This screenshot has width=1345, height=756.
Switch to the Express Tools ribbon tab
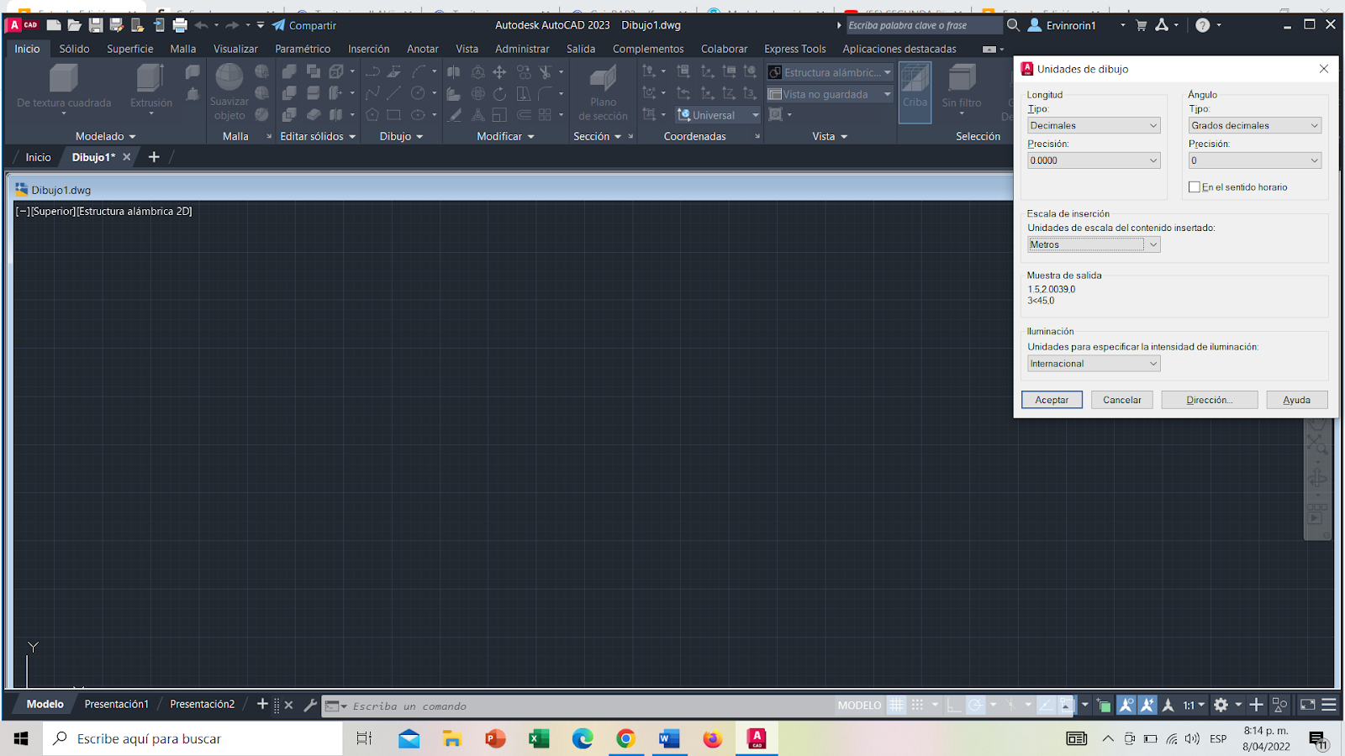(x=795, y=49)
